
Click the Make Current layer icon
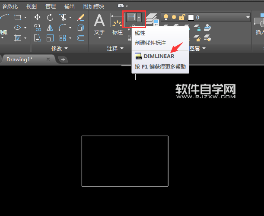pos(207,28)
